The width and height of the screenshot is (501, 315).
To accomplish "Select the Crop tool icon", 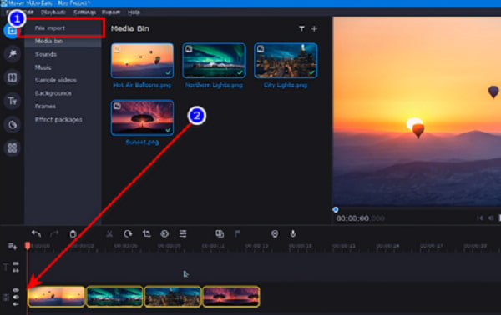I will [x=147, y=233].
